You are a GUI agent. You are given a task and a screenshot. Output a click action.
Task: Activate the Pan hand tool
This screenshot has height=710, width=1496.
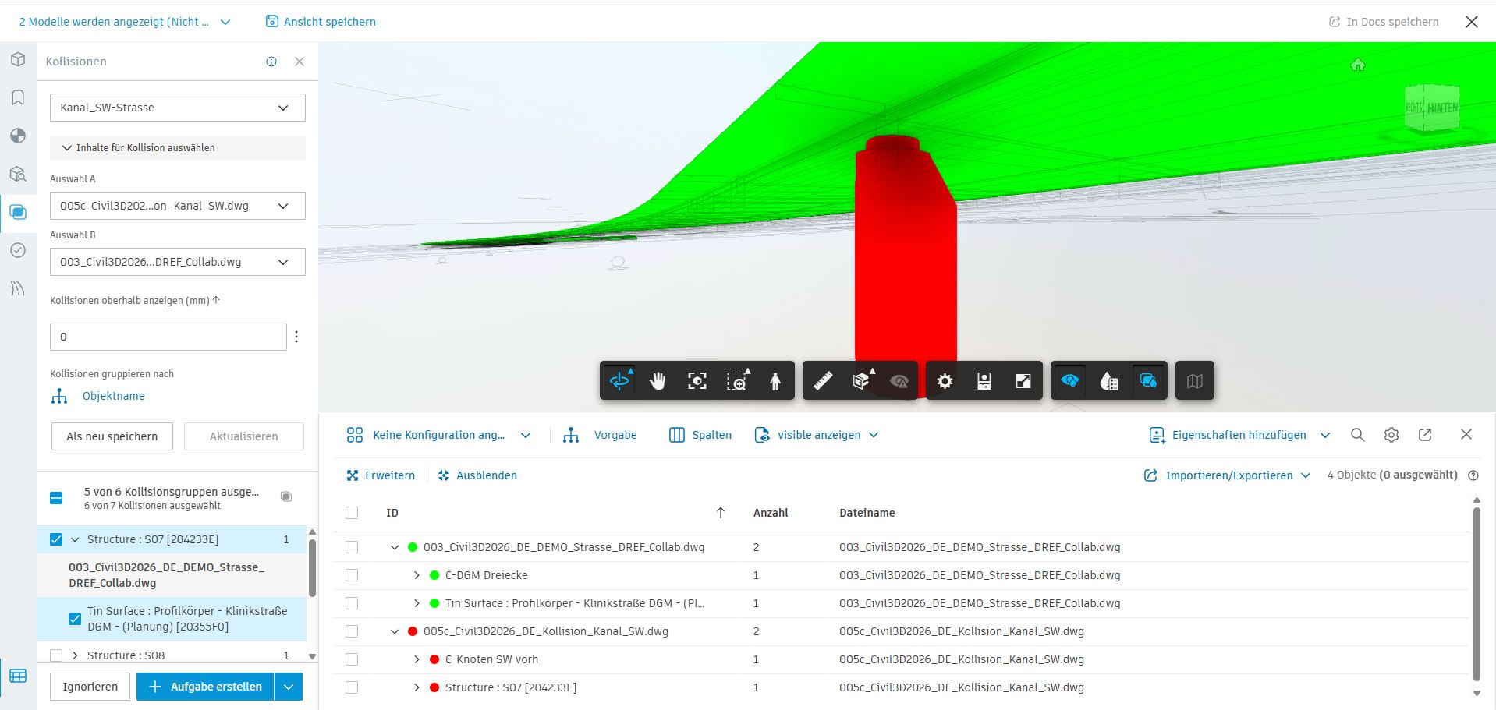point(658,381)
